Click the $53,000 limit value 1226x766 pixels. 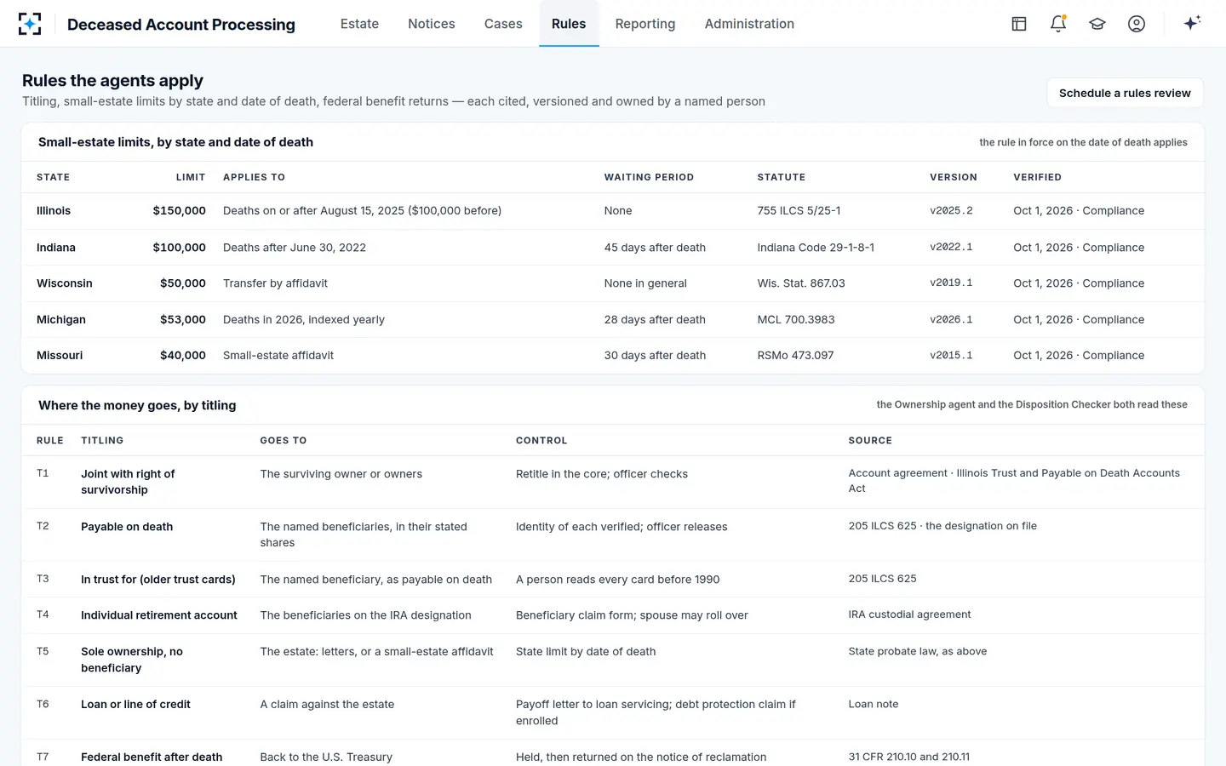pos(183,320)
